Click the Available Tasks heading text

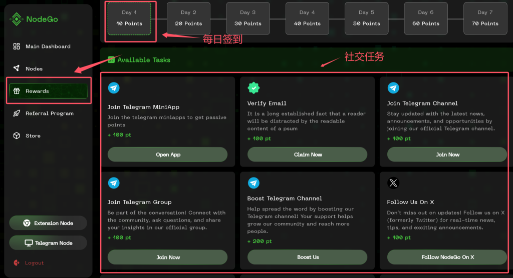(144, 60)
